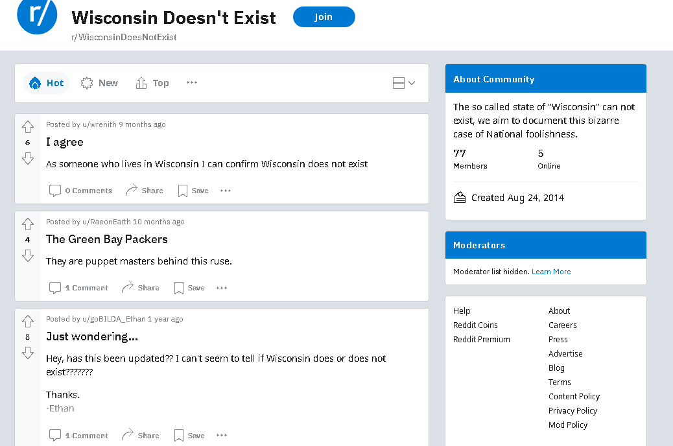
Task: Upvote 'The Green Bay Packers' post
Action: click(28, 224)
